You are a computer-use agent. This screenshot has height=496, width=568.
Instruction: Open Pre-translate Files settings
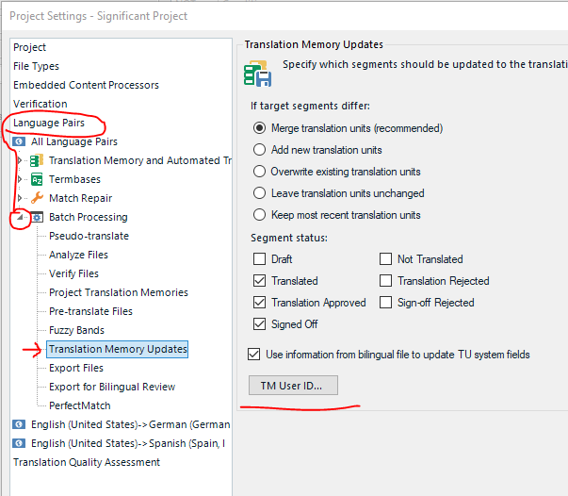pos(91,311)
